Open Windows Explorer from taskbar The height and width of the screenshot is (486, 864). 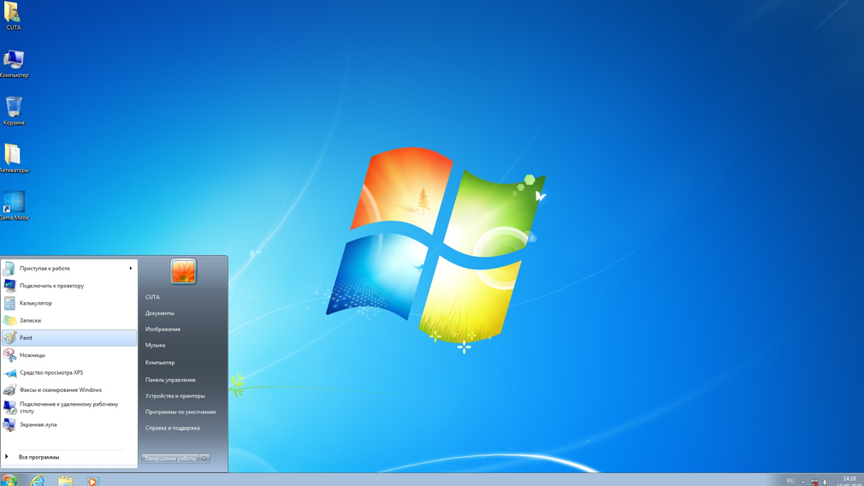(x=66, y=481)
